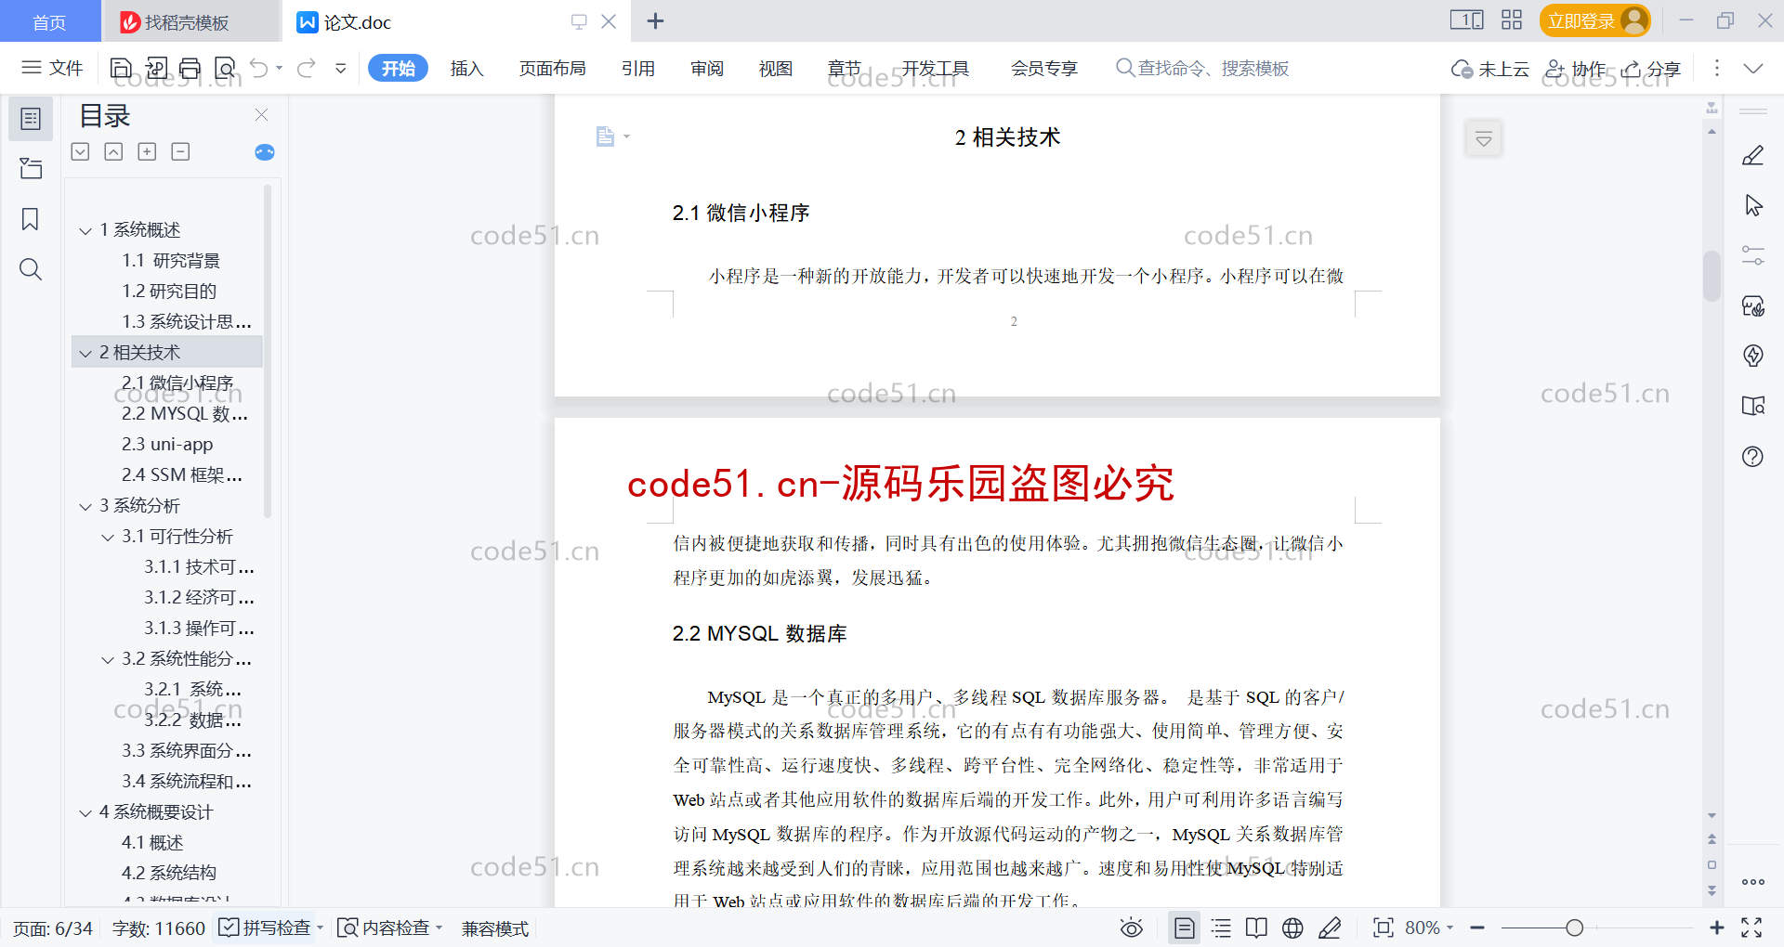This screenshot has height=947, width=1784.
Task: Open the 文件 menu
Action: pos(53,68)
